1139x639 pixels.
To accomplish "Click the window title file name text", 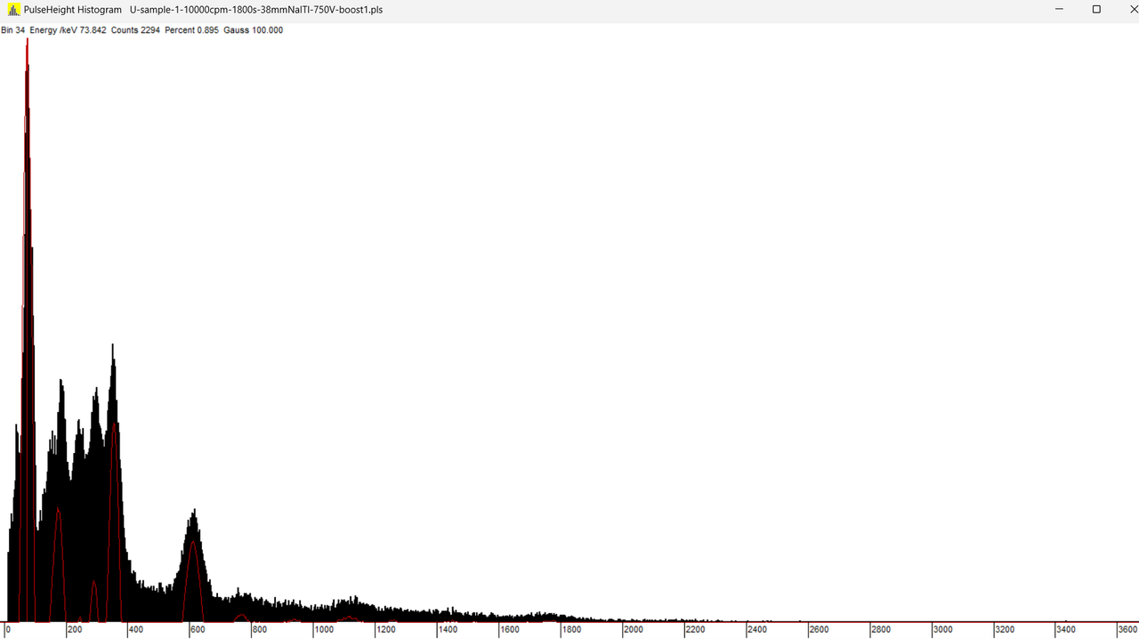I will 256,10.
